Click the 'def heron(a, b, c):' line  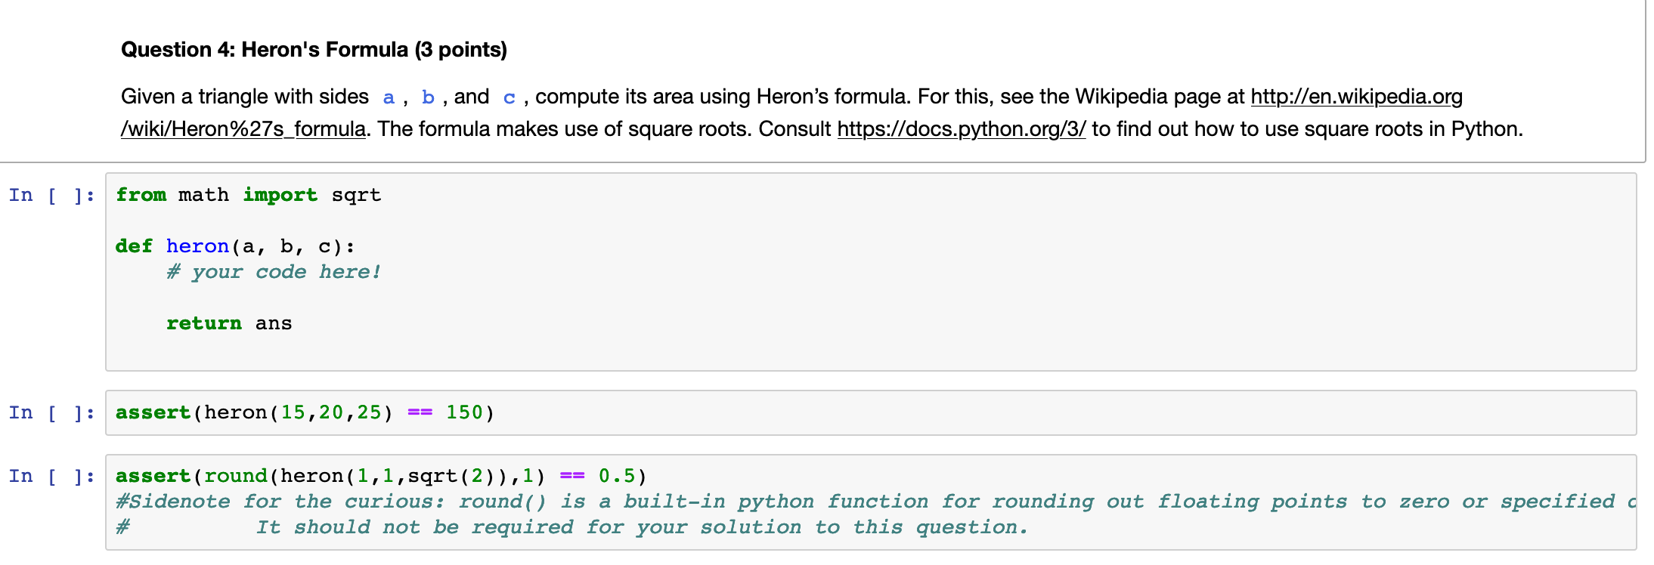pos(235,246)
